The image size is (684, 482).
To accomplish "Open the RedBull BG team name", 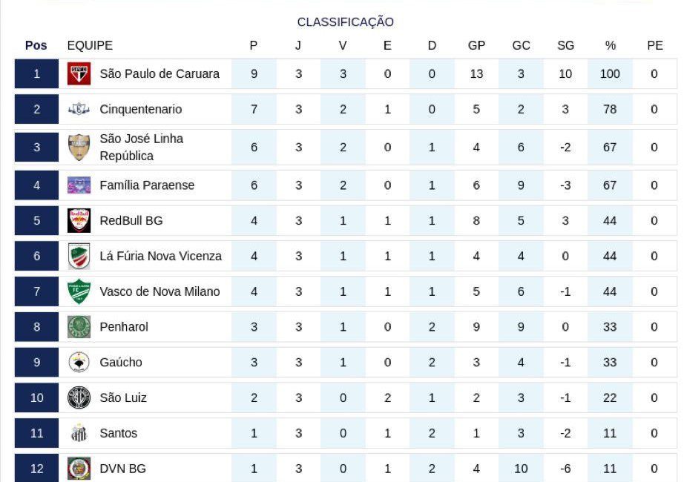I will tap(131, 221).
